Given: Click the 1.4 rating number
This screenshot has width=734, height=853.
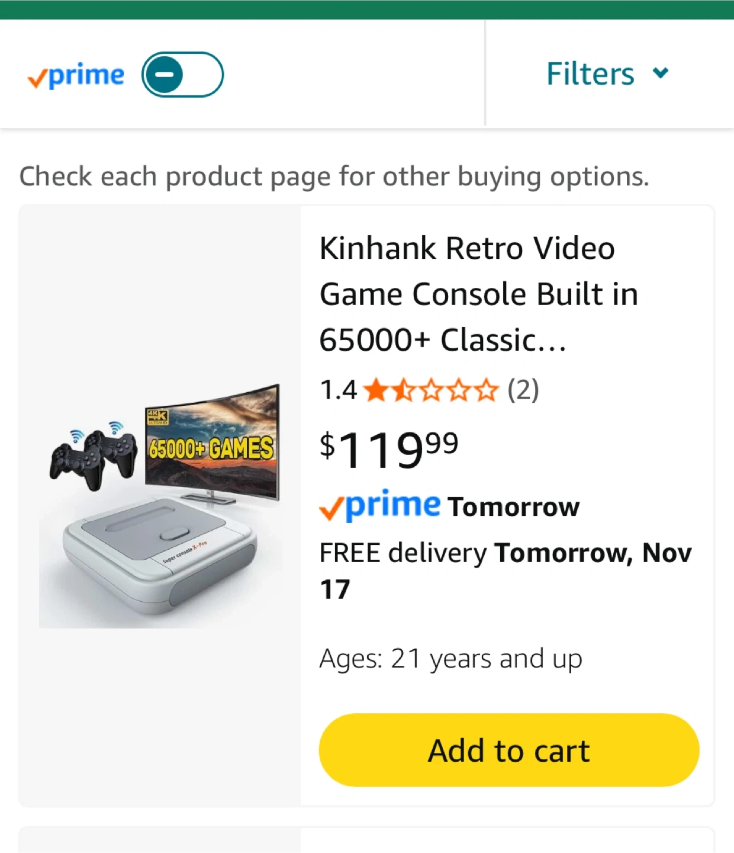Looking at the screenshot, I should 338,390.
